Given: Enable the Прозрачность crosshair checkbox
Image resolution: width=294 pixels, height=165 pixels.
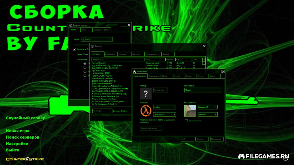Looking at the screenshot, I should point(186,121).
